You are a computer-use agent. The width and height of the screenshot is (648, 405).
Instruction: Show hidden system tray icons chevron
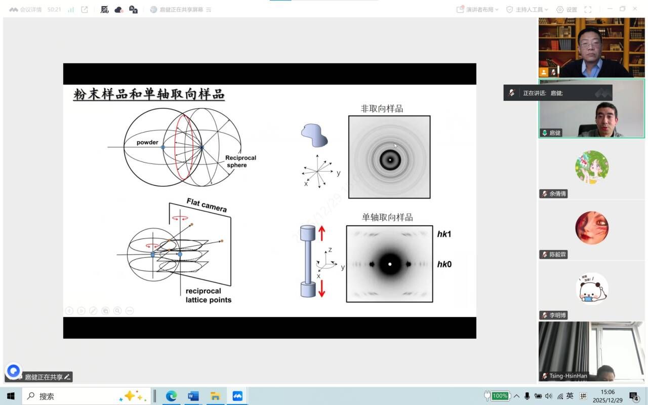(x=517, y=396)
